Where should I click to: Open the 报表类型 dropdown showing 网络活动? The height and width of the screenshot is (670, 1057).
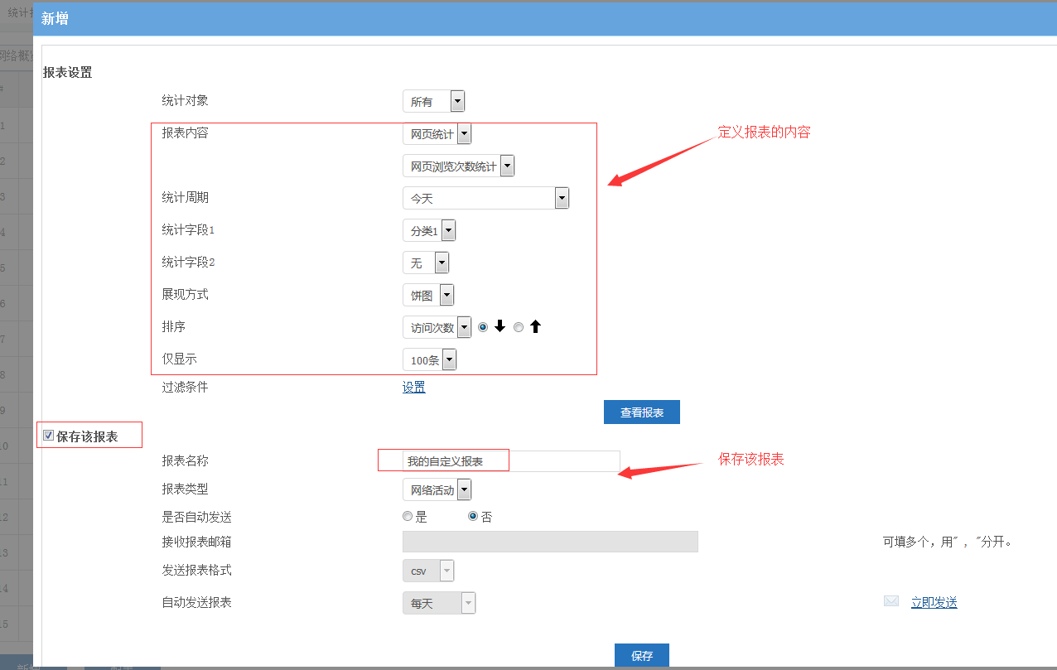437,490
